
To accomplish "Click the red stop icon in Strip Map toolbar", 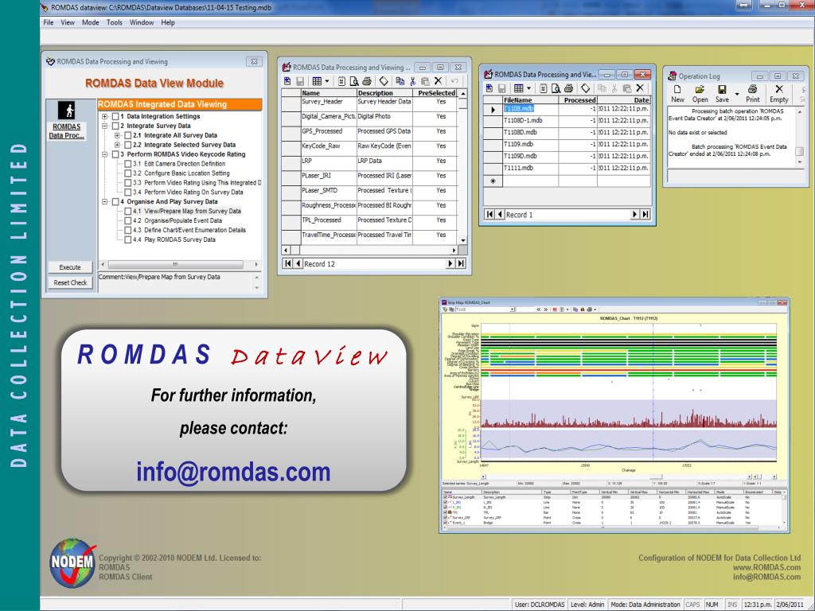I will click(555, 309).
